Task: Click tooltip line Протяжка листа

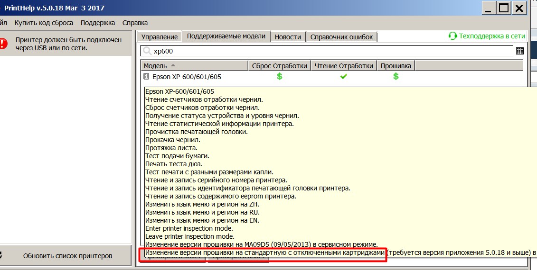Action: pyautogui.click(x=171, y=148)
